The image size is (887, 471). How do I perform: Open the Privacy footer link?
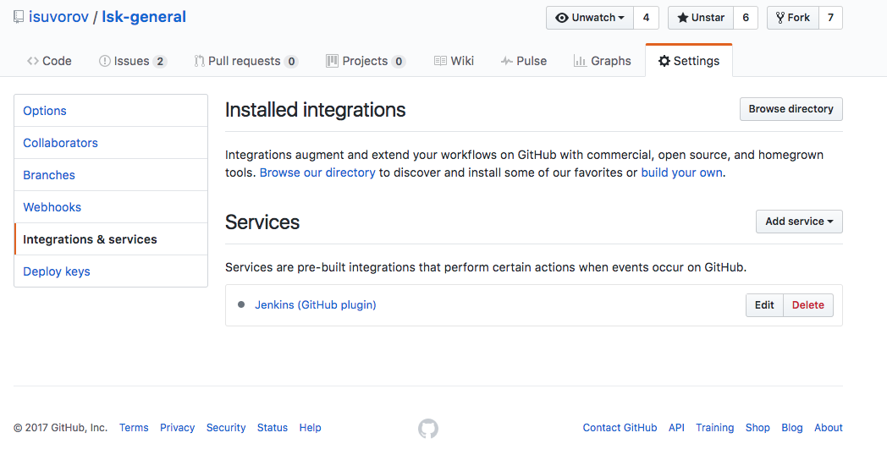coord(177,428)
